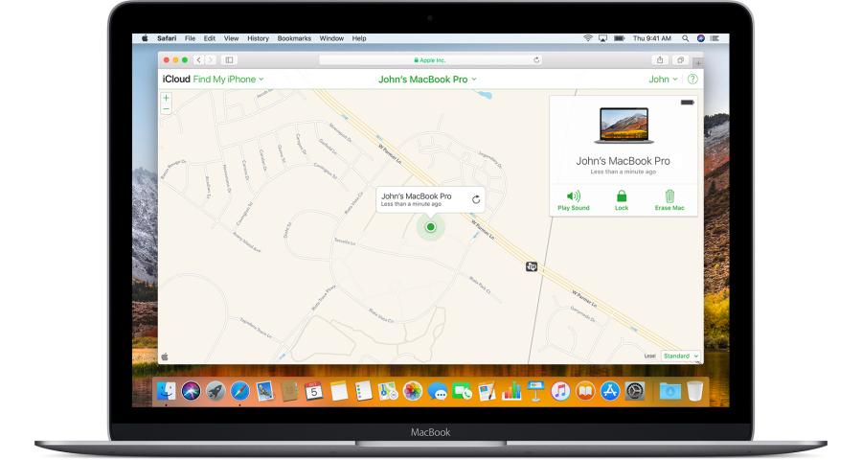Open Launchpad rocket icon in Dock
The width and height of the screenshot is (862, 460).
coord(215,391)
